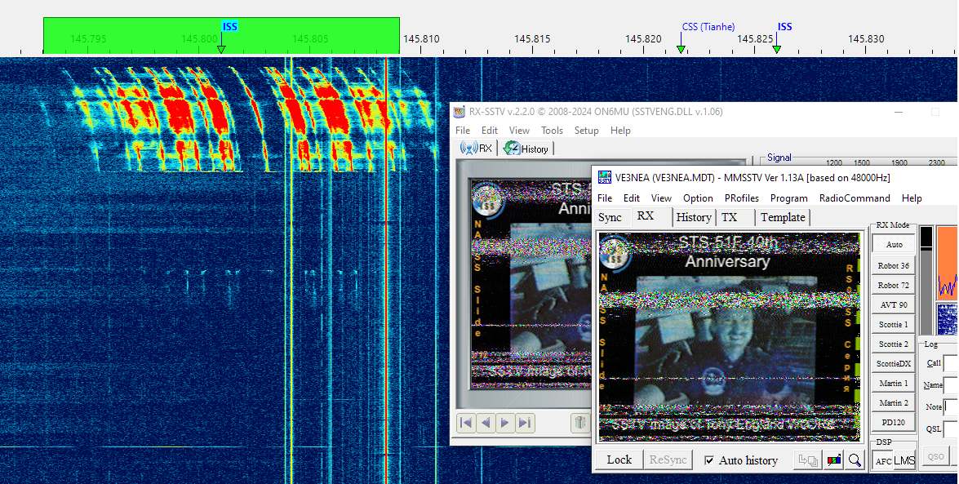Viewport: 959px width, 484px height.
Task: Click the clipboard icon below the RX-SSTV image
Action: [580, 423]
